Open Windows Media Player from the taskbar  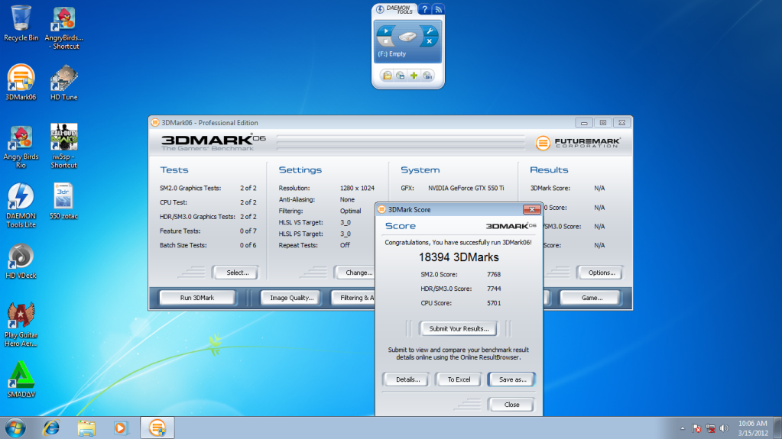tap(121, 428)
